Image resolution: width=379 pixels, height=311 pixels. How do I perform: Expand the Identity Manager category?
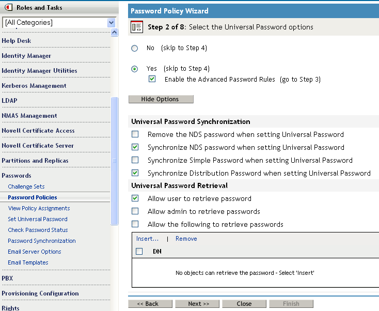26,56
